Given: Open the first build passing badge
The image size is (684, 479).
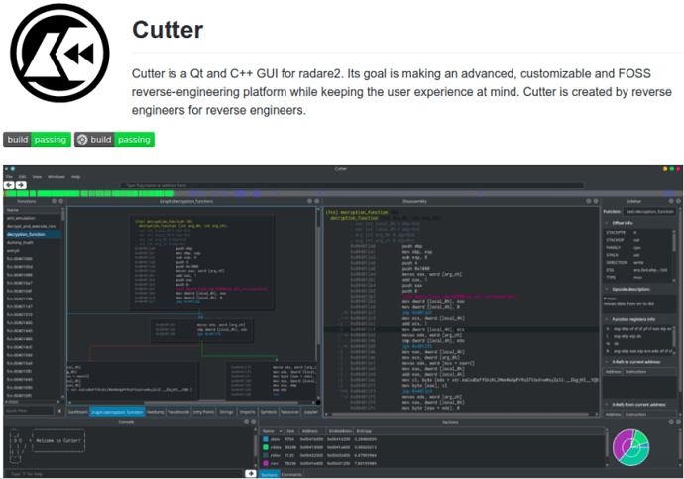Looking at the screenshot, I should (37, 140).
